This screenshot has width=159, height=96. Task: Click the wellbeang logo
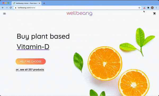pyautogui.click(x=79, y=13)
